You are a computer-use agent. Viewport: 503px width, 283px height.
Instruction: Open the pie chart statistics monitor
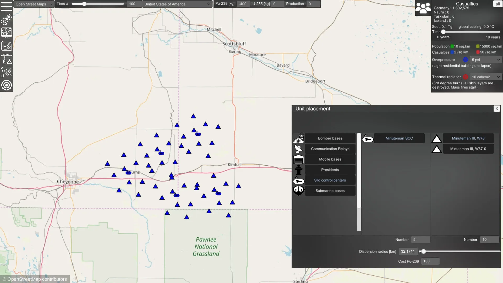point(7,33)
